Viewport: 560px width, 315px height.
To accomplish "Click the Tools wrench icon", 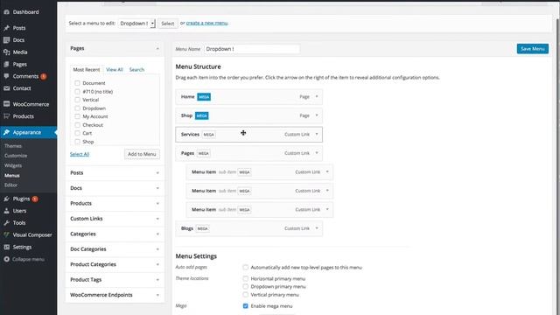I will (6, 223).
